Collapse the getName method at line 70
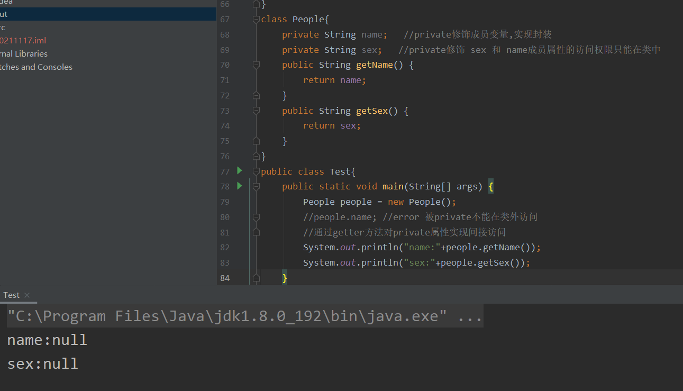683x391 pixels. (257, 65)
